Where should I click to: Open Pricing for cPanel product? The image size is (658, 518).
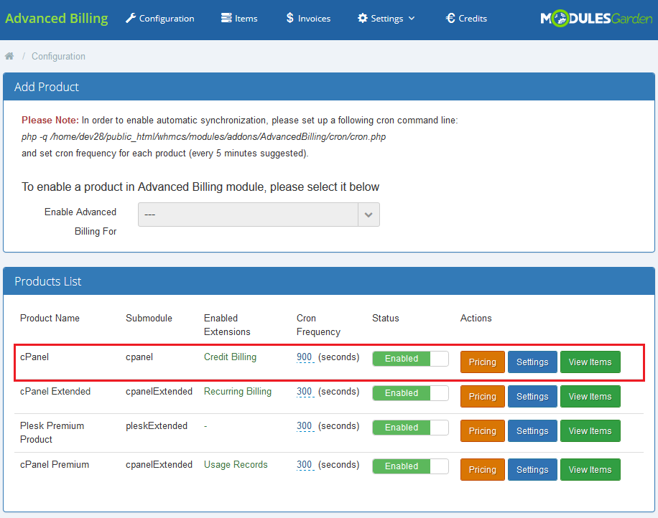click(x=483, y=362)
